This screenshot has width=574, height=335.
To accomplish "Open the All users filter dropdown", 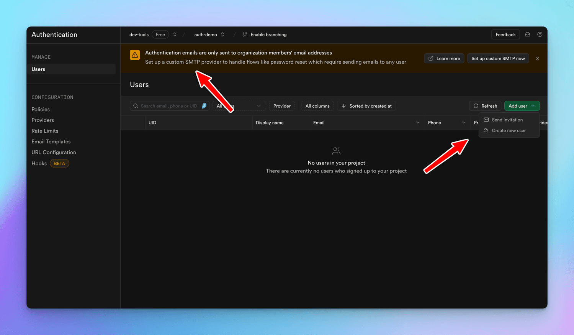I will (239, 106).
